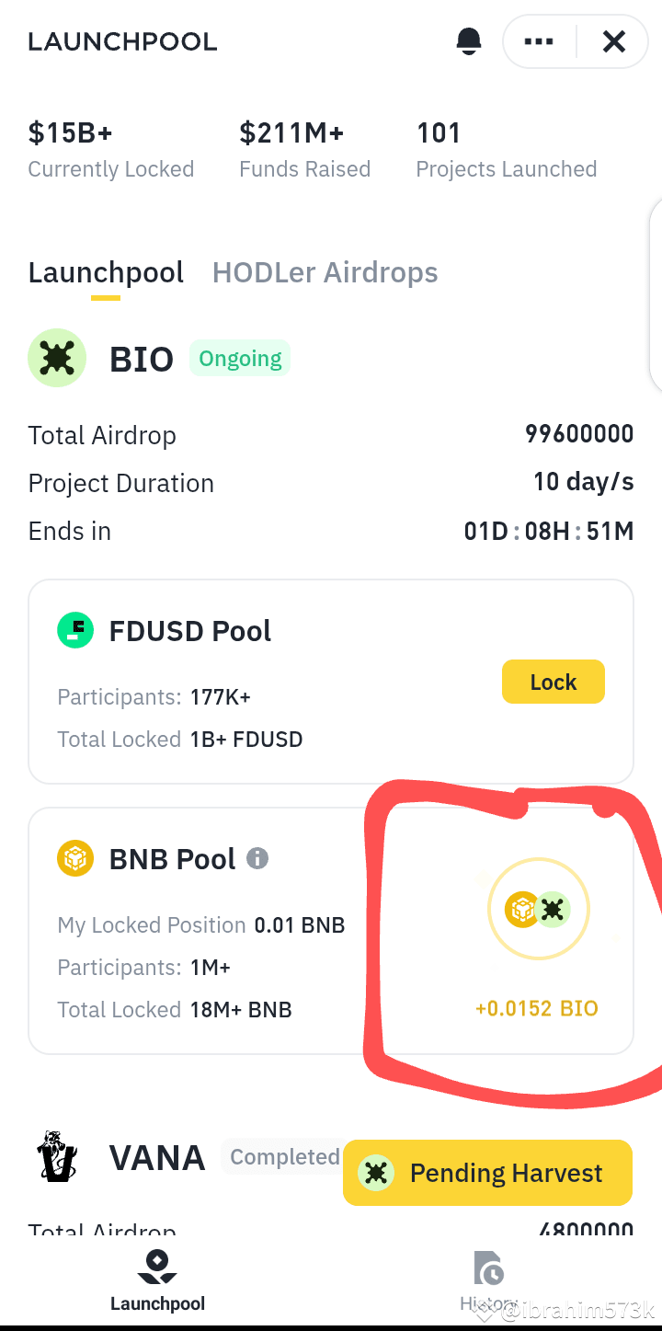Screen dimensions: 662x1331
Task: Close the Launchpool mini app
Action: tap(614, 41)
